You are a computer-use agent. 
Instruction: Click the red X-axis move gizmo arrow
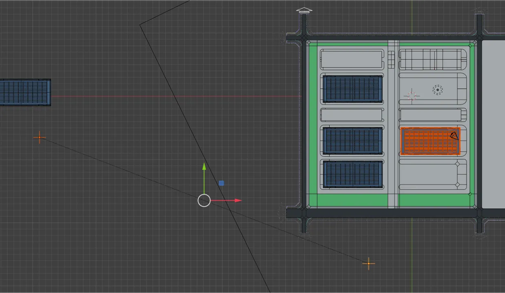(x=237, y=200)
